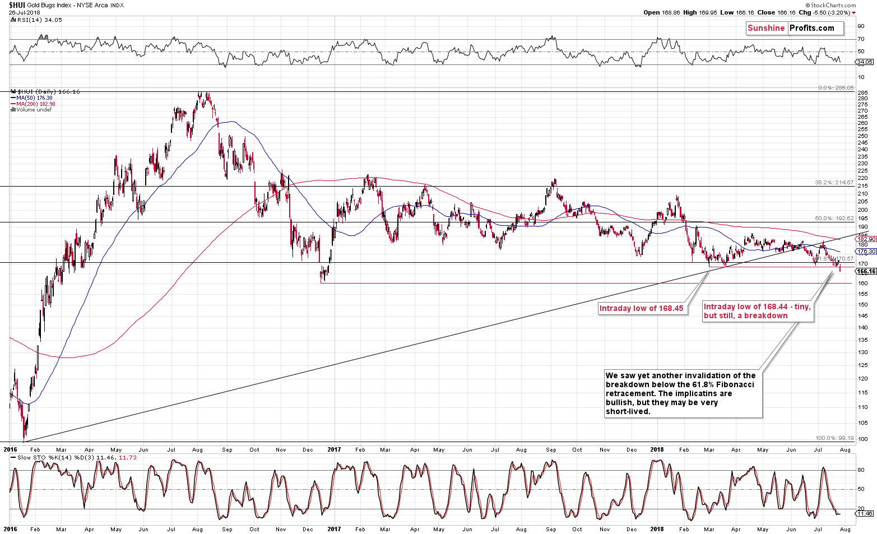Click the '182.90' MA value tag on the right axis
The image size is (877, 534).
click(866, 239)
